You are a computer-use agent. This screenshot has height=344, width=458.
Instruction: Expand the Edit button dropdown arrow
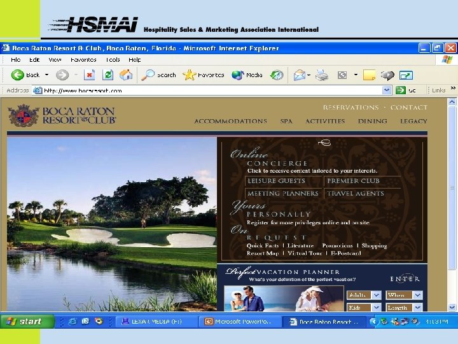[x=356, y=75]
